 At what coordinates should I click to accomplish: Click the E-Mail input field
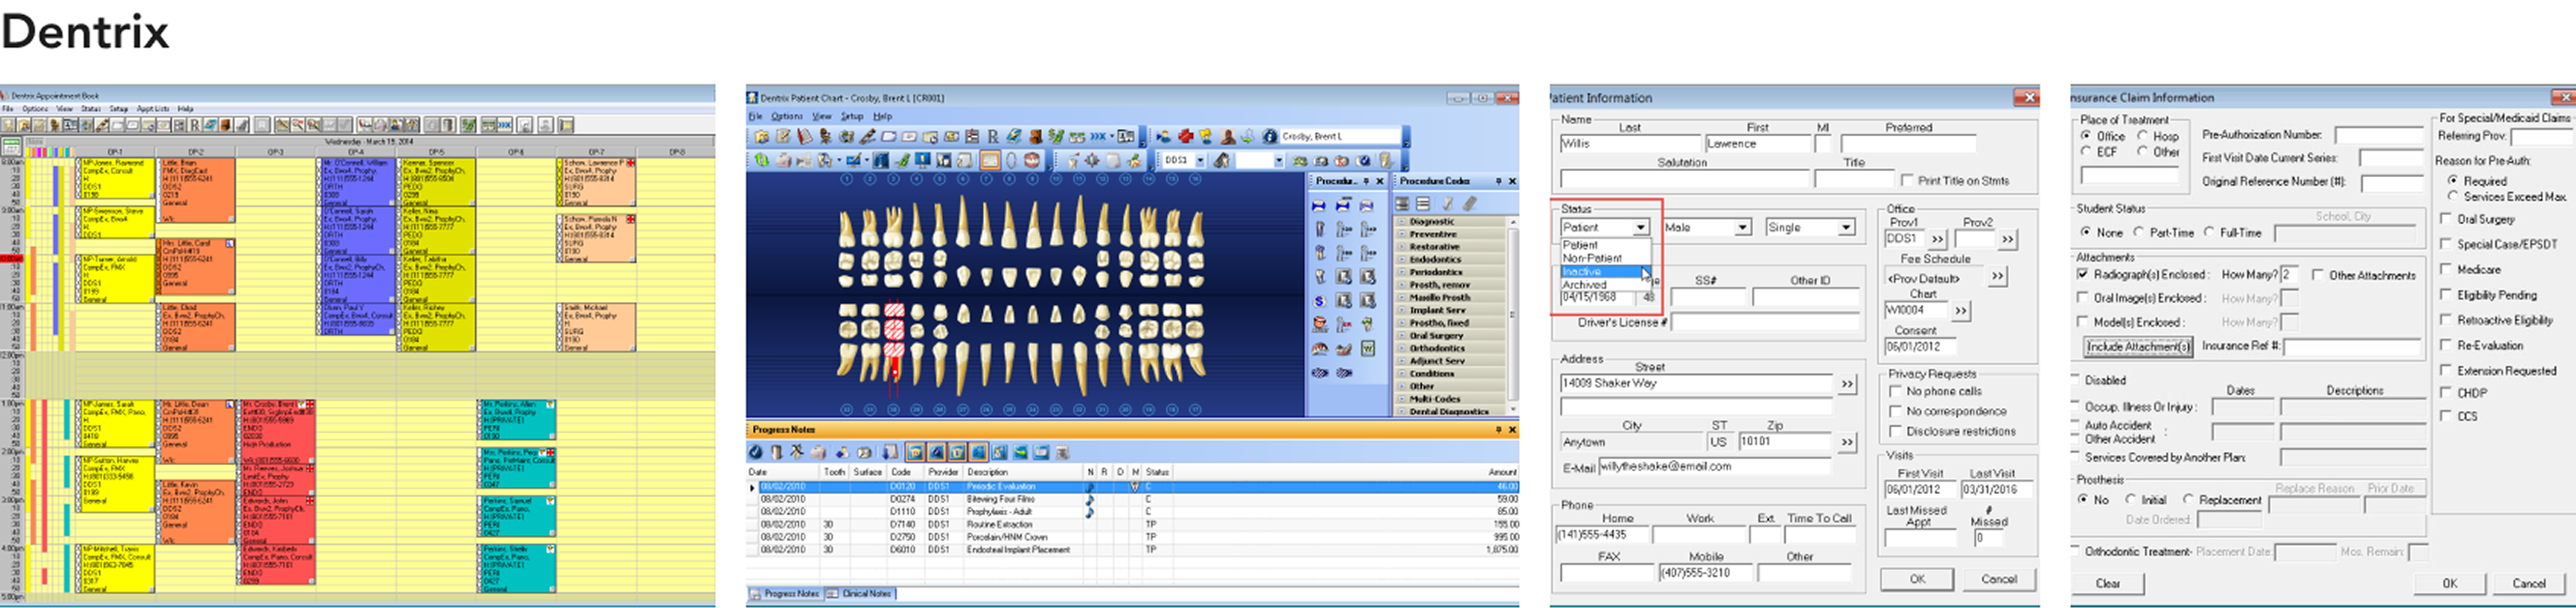click(1714, 466)
